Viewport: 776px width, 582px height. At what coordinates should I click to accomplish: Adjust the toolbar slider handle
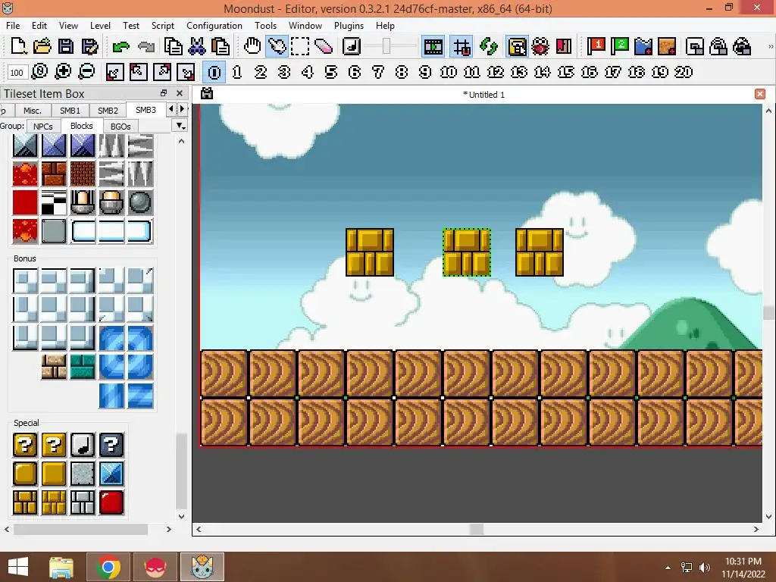[386, 46]
